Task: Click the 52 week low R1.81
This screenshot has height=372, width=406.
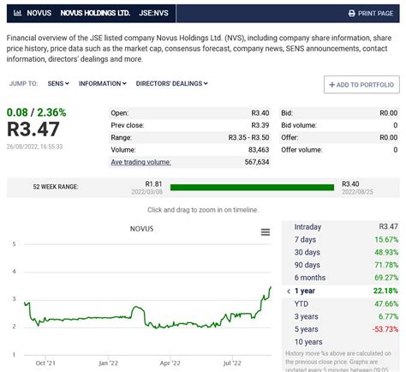Action: [x=153, y=184]
